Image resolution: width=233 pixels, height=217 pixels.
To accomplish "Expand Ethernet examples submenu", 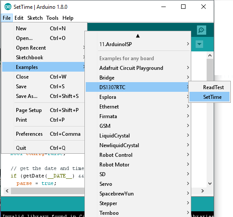I will click(x=138, y=106).
